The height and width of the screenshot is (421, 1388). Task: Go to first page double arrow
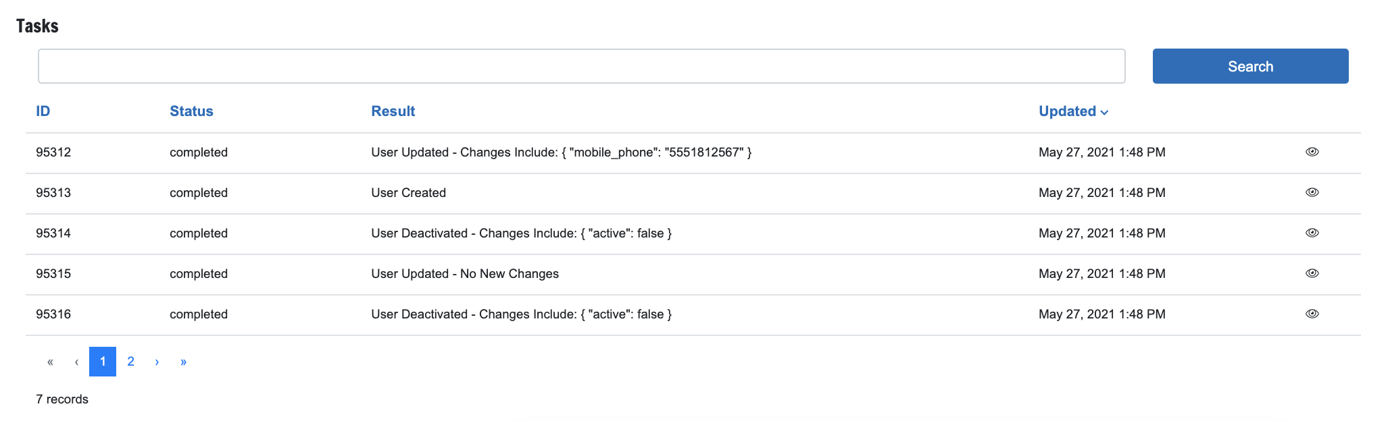pos(50,362)
